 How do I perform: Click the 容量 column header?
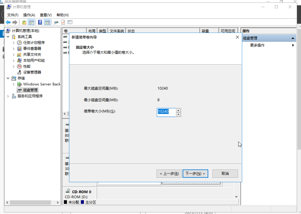(x=209, y=31)
